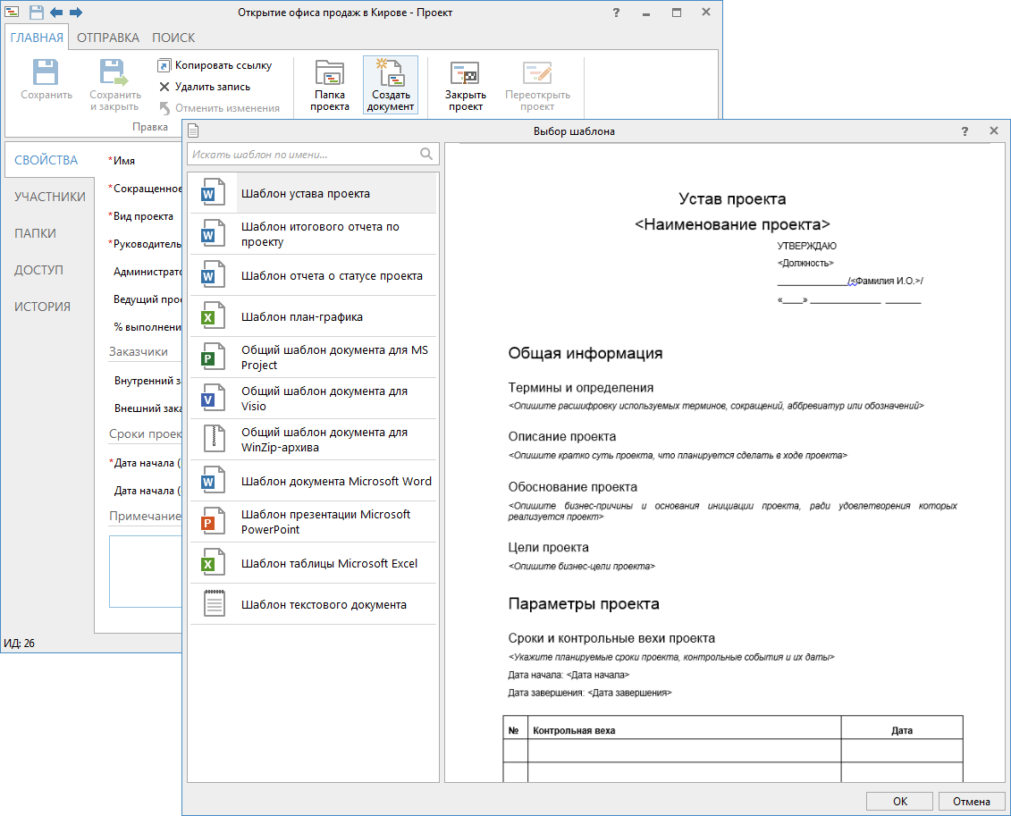
Task: Select the WinZip archive template icon
Action: [x=214, y=440]
